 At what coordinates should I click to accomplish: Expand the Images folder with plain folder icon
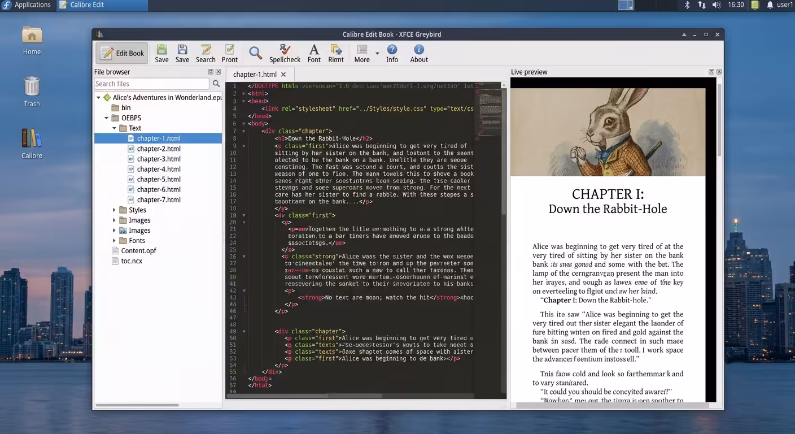(114, 220)
